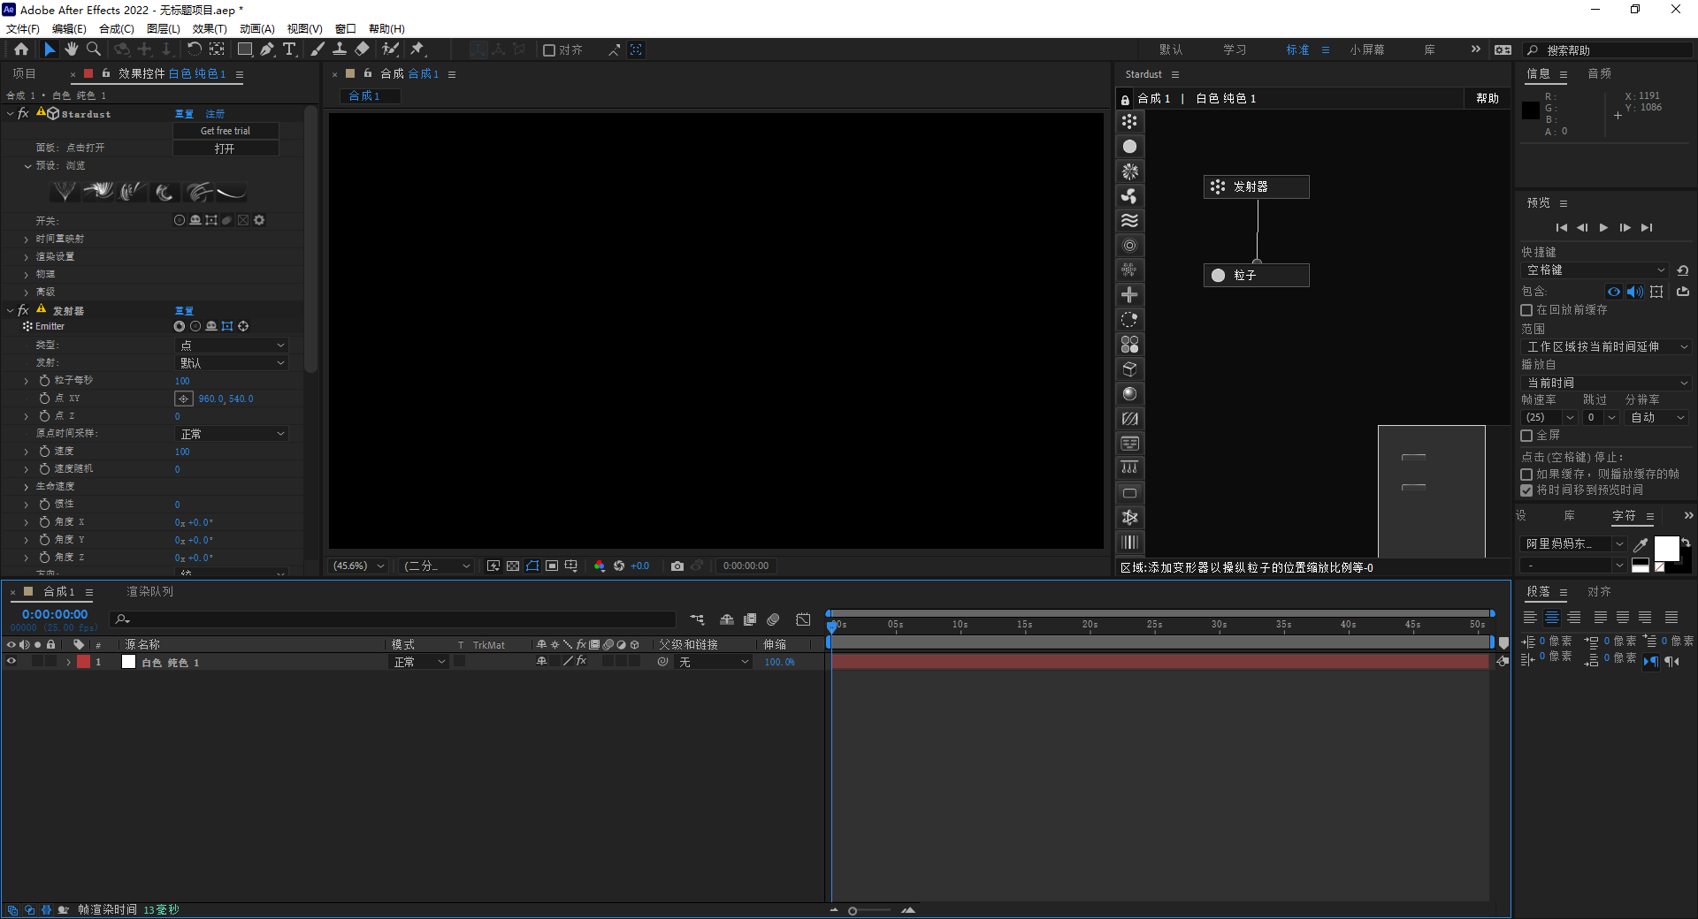This screenshot has width=1698, height=919.
Task: Add Stardust Emitter node from sidebar
Action: coord(1129,122)
